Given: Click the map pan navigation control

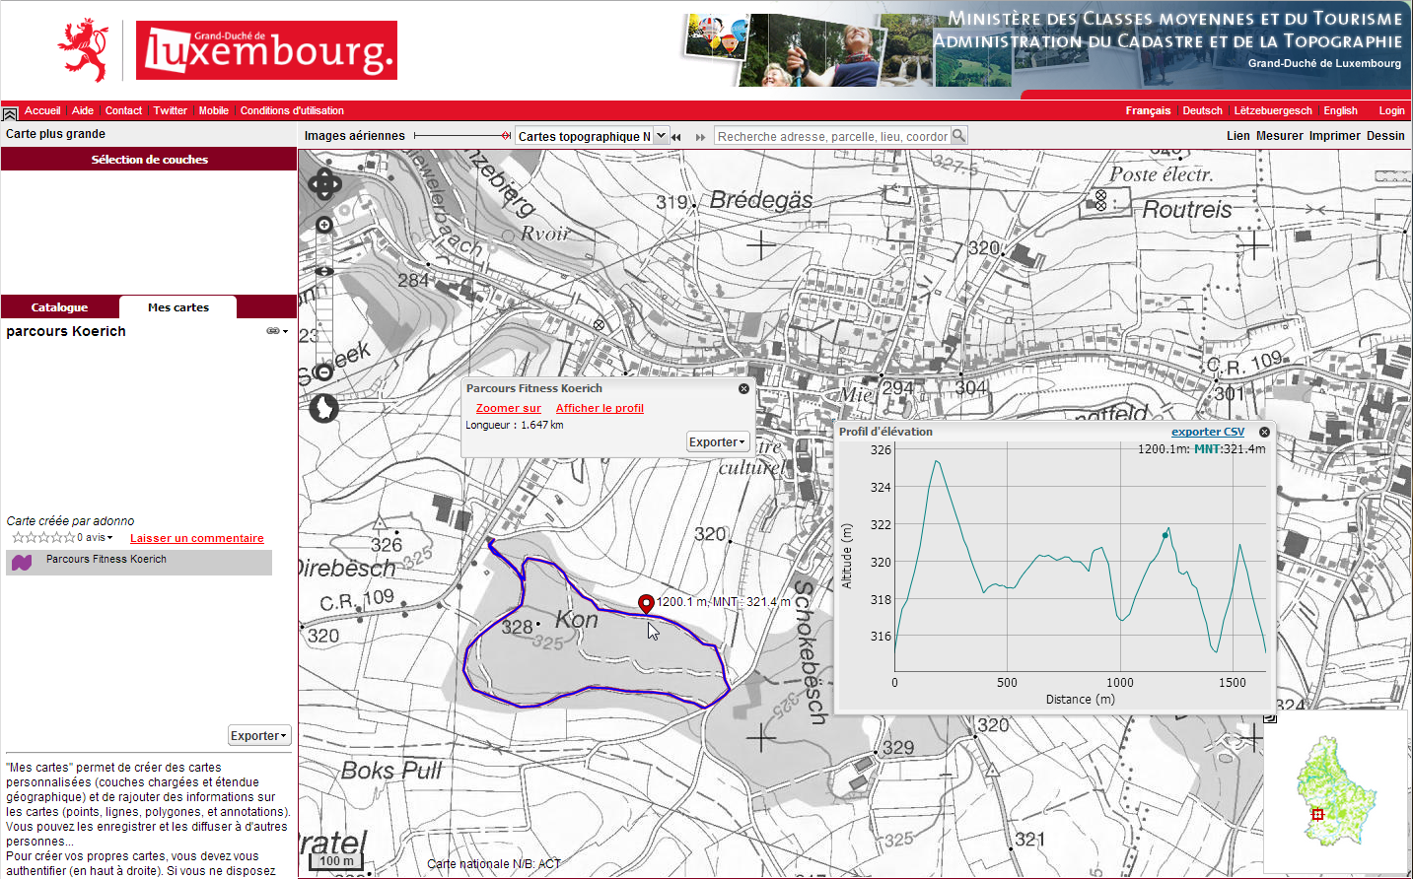Looking at the screenshot, I should click(324, 184).
